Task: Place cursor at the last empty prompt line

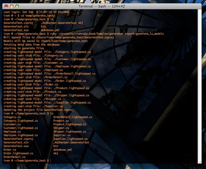Action: (50, 161)
